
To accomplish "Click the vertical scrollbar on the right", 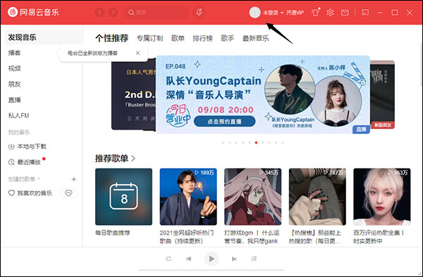I will (x=422, y=65).
